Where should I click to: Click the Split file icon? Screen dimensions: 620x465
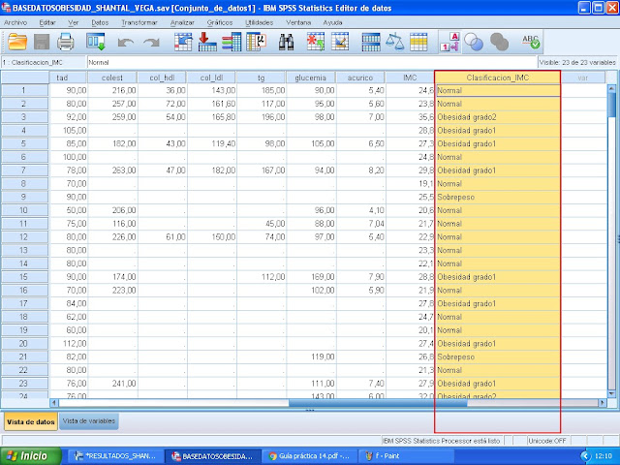371,42
